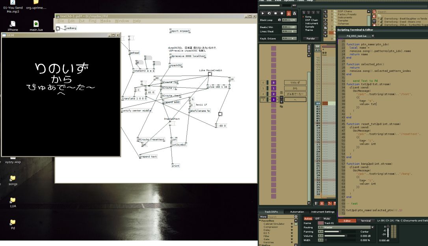Set track state to Off

pos(317,219)
